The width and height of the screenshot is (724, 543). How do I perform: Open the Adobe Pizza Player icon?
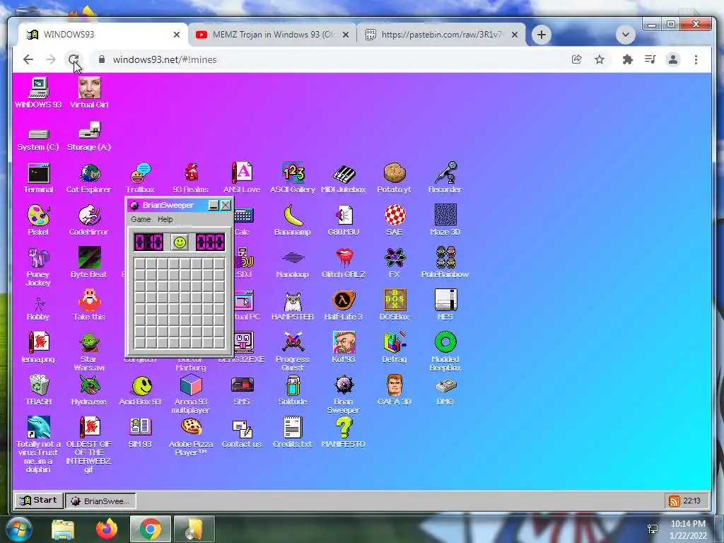pyautogui.click(x=191, y=437)
